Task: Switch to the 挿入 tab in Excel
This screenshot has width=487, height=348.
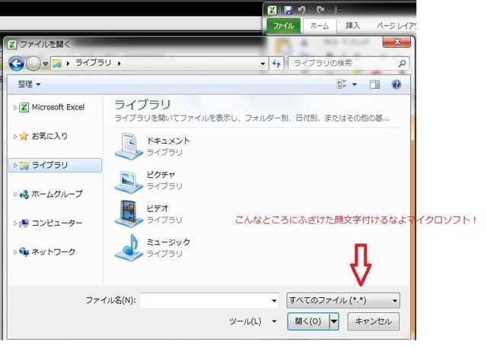Action: coord(352,26)
